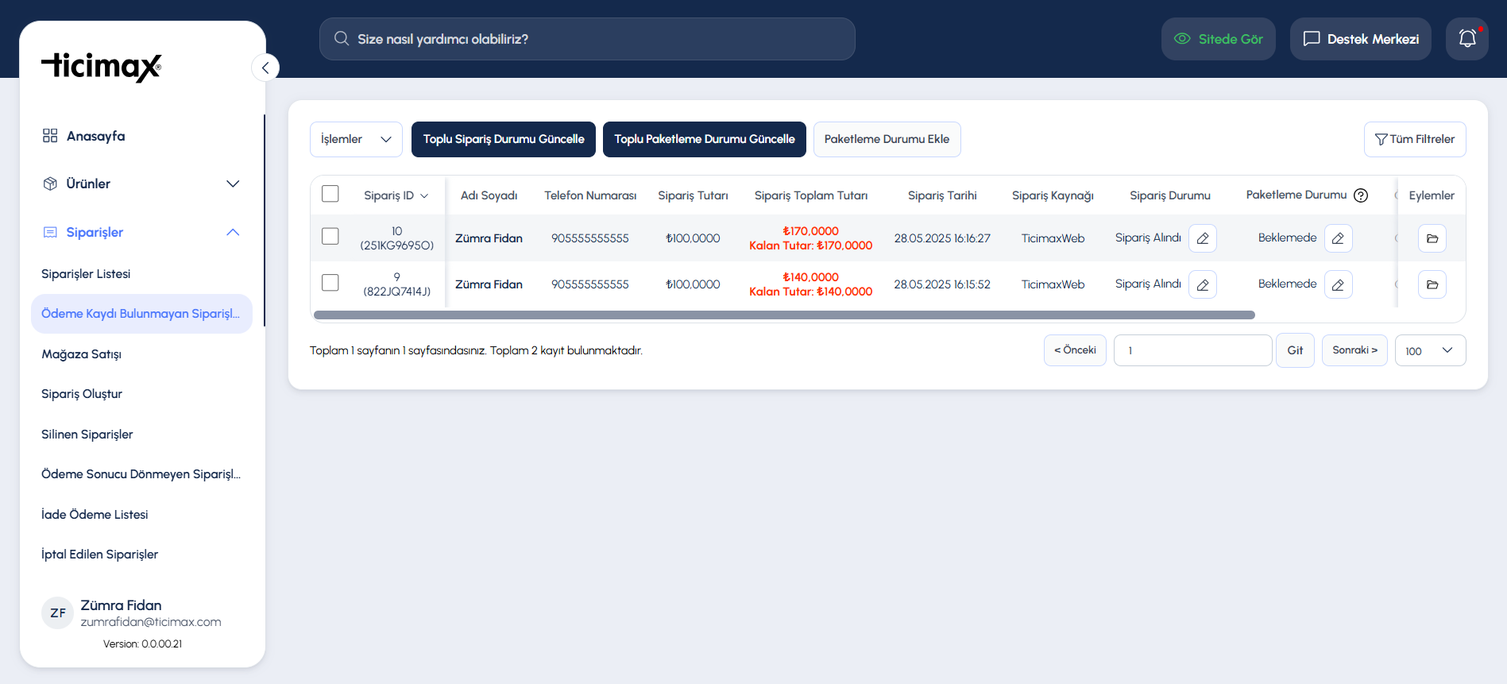Open folder action for order 9
This screenshot has height=684, width=1507.
1432,284
